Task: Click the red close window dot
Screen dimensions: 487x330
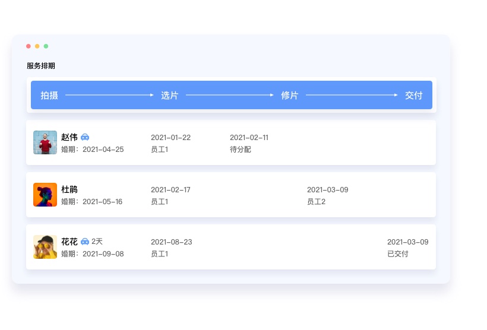Action: pyautogui.click(x=29, y=46)
